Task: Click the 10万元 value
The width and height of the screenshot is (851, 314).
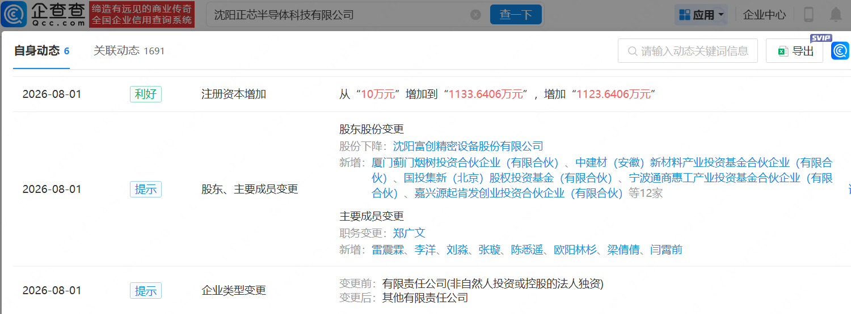Action: (378, 94)
